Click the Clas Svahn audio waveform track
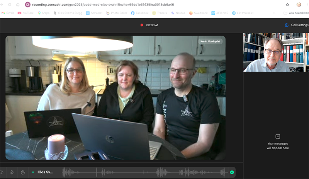Image resolution: width=309 pixels, height=179 pixels. coord(143,172)
